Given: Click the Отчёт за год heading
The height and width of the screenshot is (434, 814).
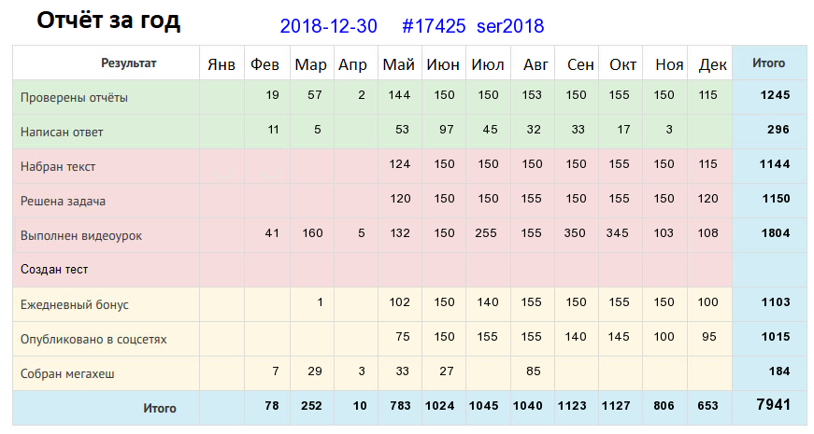Looking at the screenshot, I should coord(108,21).
